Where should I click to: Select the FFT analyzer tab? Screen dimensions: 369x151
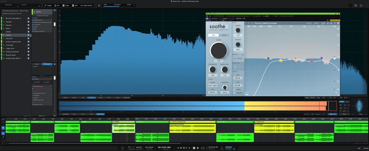tap(92, 97)
